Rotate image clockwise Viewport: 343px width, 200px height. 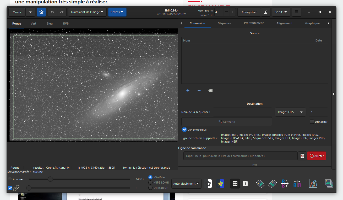coord(273,184)
